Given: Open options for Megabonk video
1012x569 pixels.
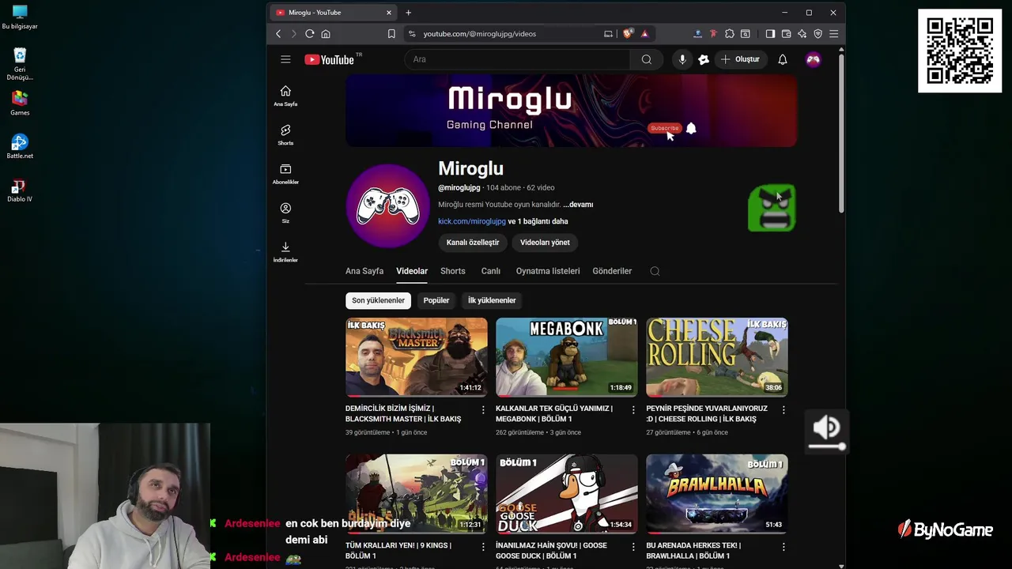Looking at the screenshot, I should coord(633,409).
